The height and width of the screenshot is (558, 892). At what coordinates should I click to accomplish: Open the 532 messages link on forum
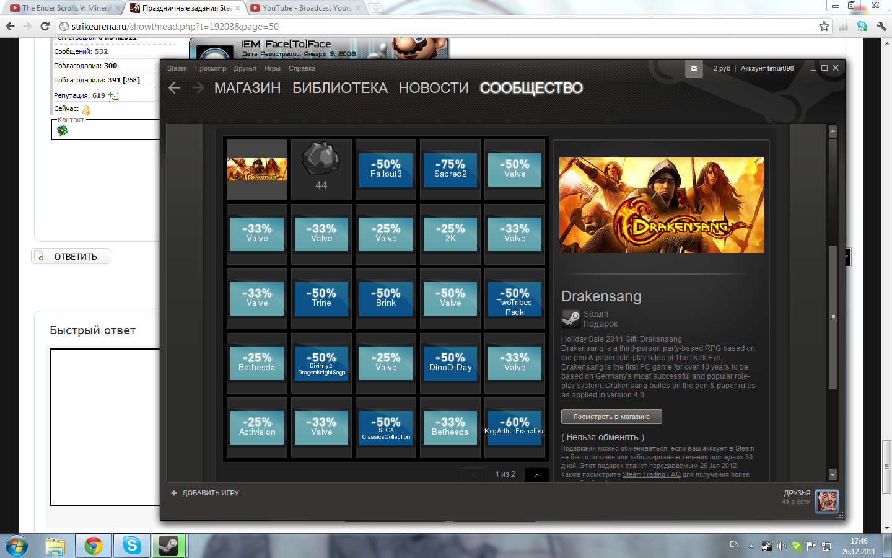click(x=101, y=51)
